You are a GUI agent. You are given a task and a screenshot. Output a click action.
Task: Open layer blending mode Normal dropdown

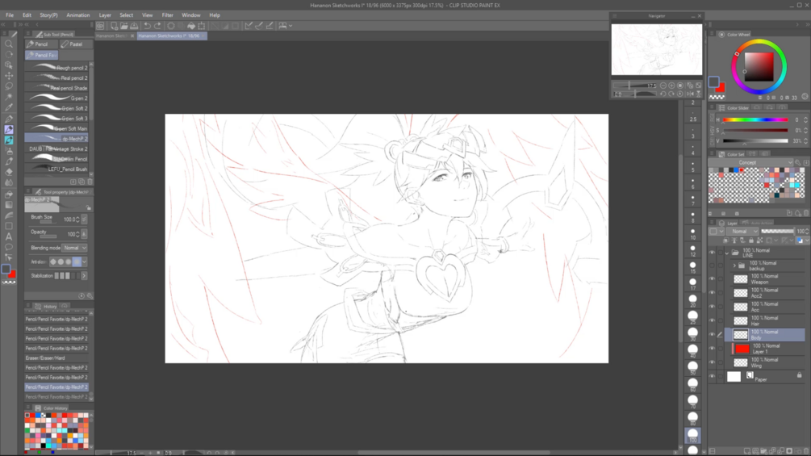[x=742, y=231]
